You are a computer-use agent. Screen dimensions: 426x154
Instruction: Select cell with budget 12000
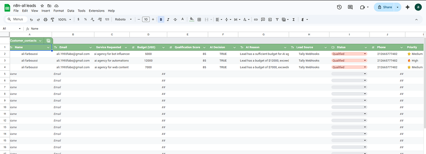click(x=149, y=61)
